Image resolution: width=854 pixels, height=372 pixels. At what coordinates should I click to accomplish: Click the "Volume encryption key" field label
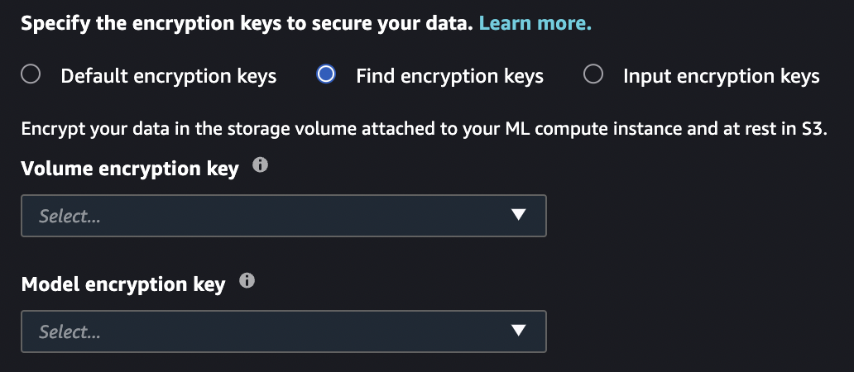pyautogui.click(x=130, y=169)
